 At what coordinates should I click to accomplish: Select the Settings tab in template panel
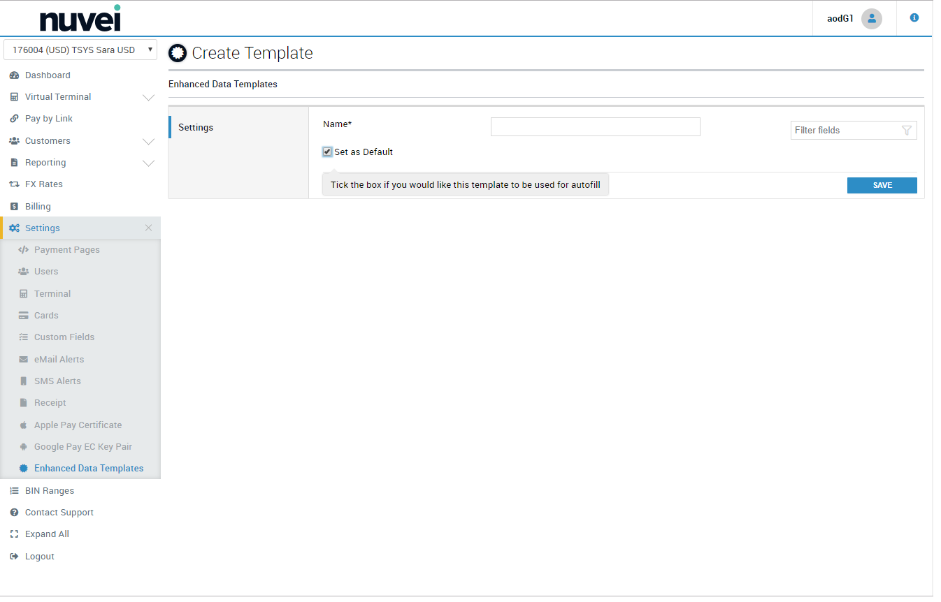click(x=196, y=128)
